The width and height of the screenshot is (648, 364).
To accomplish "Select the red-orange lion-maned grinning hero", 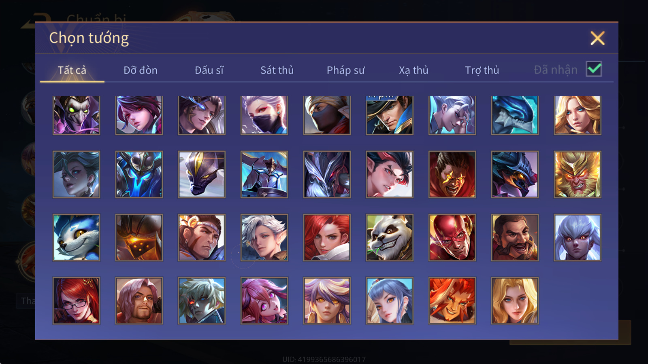I will (452, 301).
